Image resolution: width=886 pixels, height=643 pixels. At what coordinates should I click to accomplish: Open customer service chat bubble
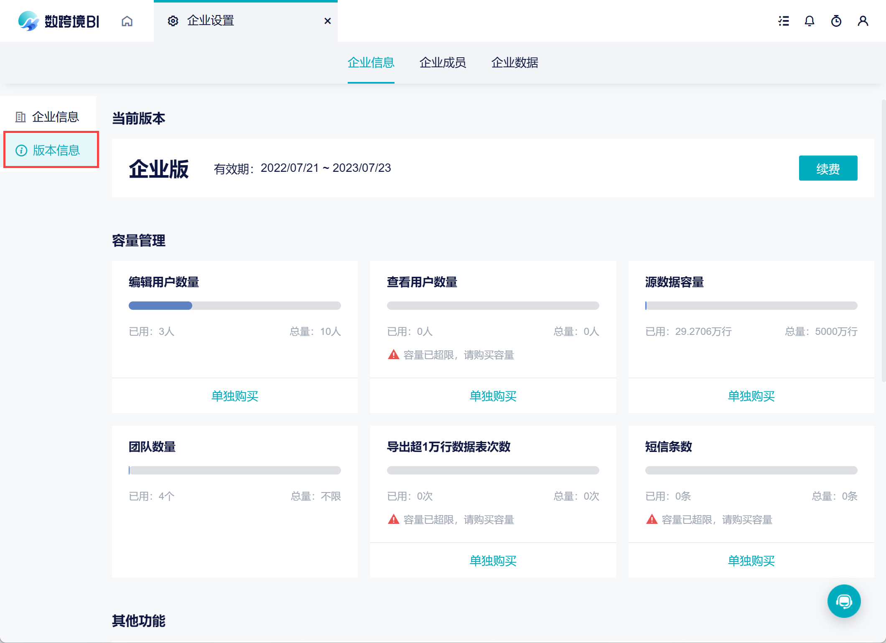844,601
